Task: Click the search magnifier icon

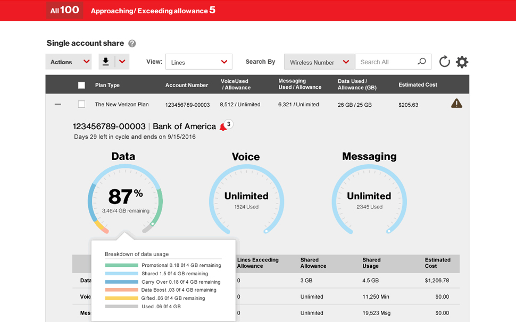Action: tap(422, 62)
